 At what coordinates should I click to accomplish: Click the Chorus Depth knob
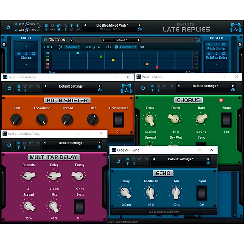tap(175, 119)
